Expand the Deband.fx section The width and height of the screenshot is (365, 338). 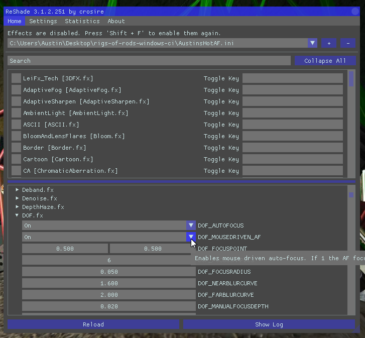pos(17,190)
